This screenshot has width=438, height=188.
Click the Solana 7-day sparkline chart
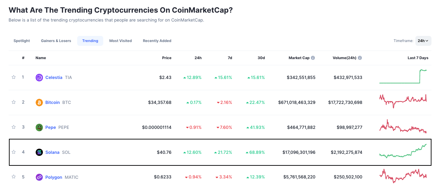tap(403, 151)
